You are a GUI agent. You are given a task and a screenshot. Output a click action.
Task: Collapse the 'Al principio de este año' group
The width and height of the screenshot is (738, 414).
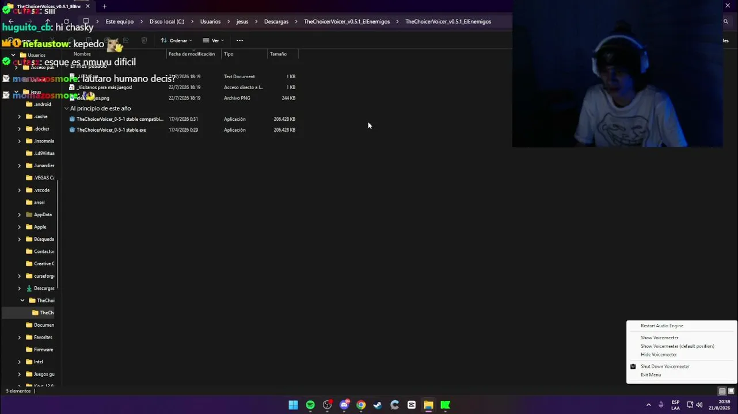click(x=66, y=108)
